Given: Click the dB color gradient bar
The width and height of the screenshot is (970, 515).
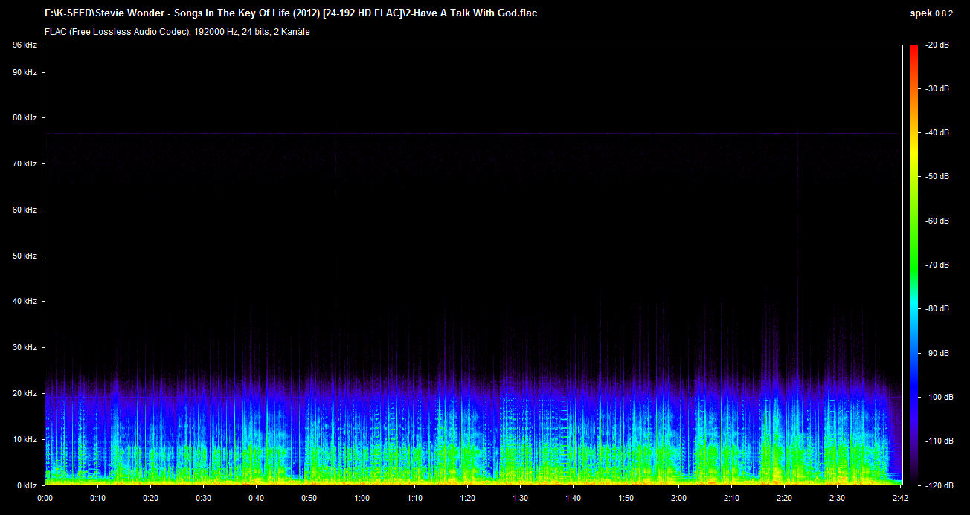Looking at the screenshot, I should (x=913, y=265).
